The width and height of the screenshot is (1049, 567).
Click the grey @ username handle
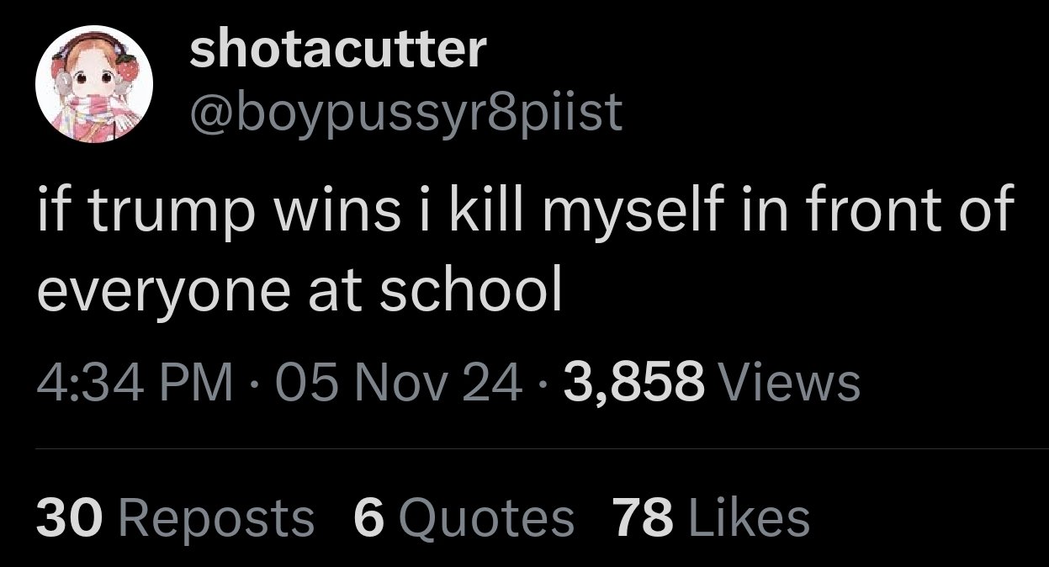pyautogui.click(x=406, y=112)
